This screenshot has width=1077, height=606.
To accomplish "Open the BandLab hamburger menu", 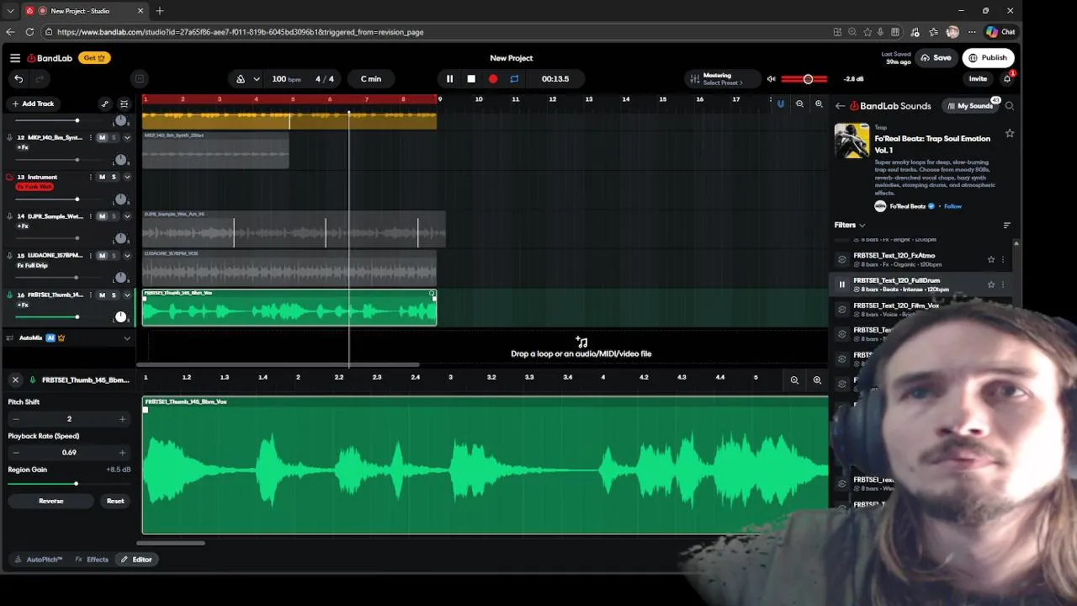I will click(x=15, y=58).
